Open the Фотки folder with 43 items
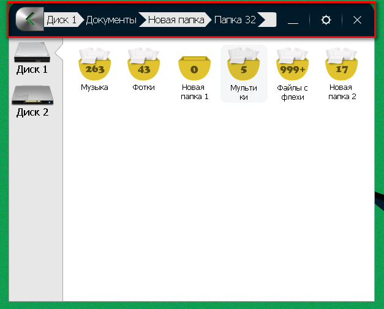The height and width of the screenshot is (309, 384). pyautogui.click(x=144, y=65)
